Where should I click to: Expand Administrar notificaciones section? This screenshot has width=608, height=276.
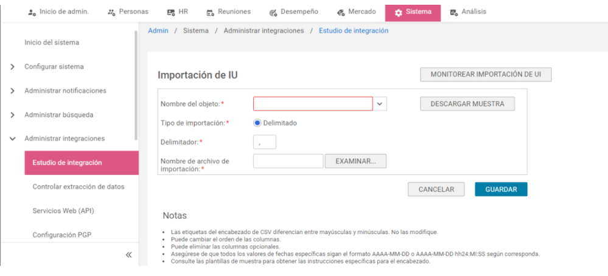point(12,91)
